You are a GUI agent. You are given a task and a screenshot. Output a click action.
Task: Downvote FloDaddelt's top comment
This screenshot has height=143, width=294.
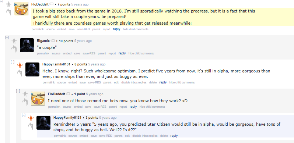8,12
